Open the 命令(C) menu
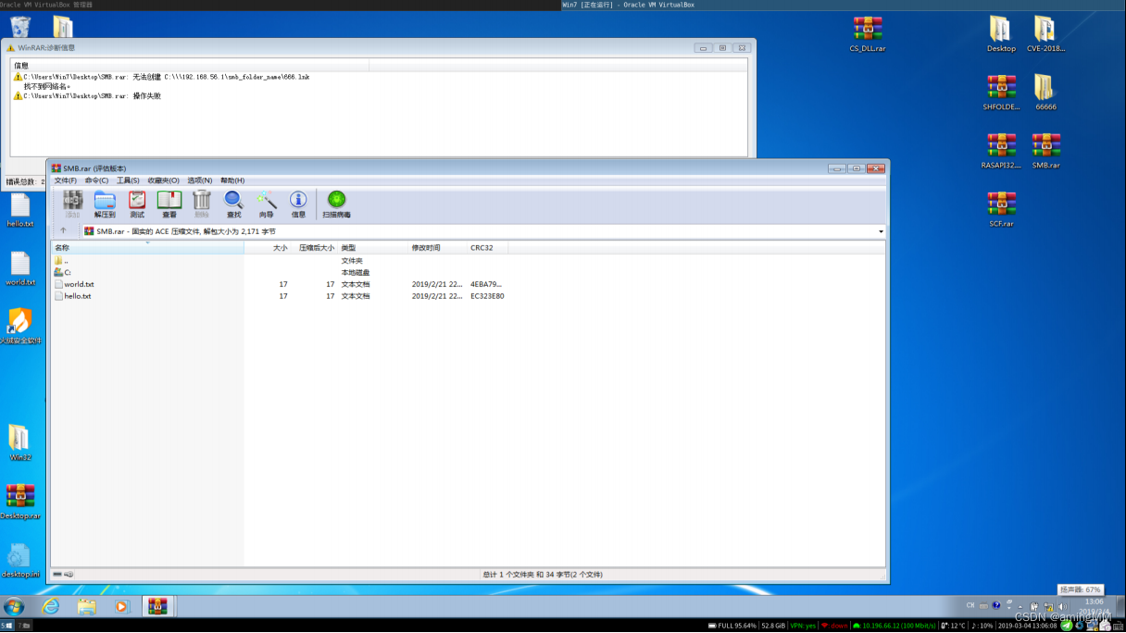1126x633 pixels. pyautogui.click(x=96, y=180)
